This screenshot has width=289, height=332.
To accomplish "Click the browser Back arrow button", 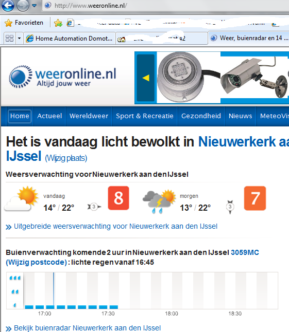I will (8, 5).
